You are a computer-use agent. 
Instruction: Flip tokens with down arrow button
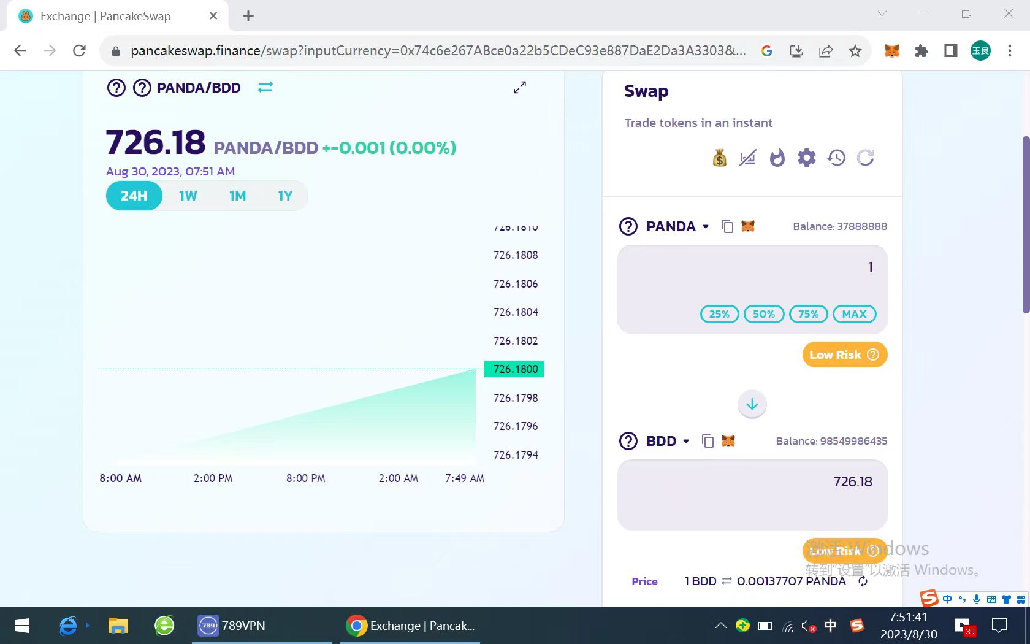[752, 404]
